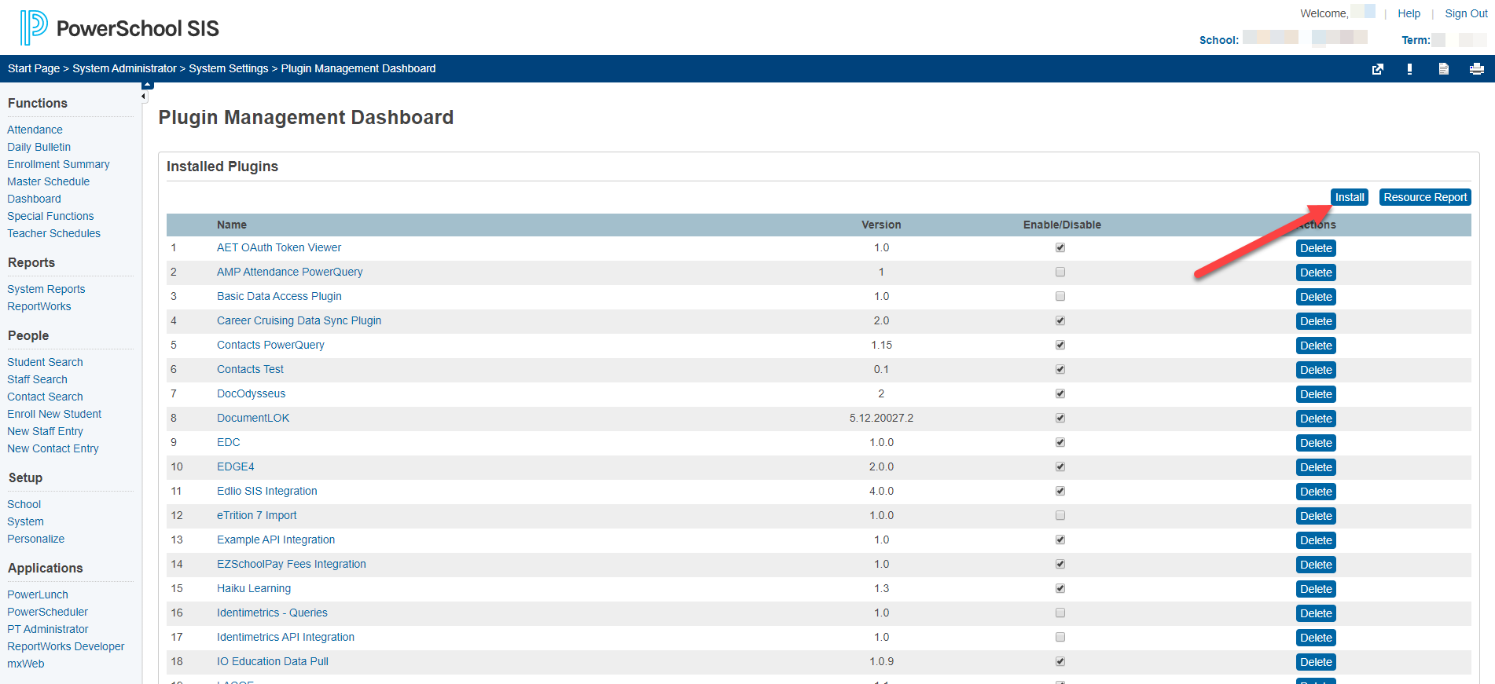Viewport: 1495px width, 684px height.
Task: Open School setup link
Action: pos(24,504)
